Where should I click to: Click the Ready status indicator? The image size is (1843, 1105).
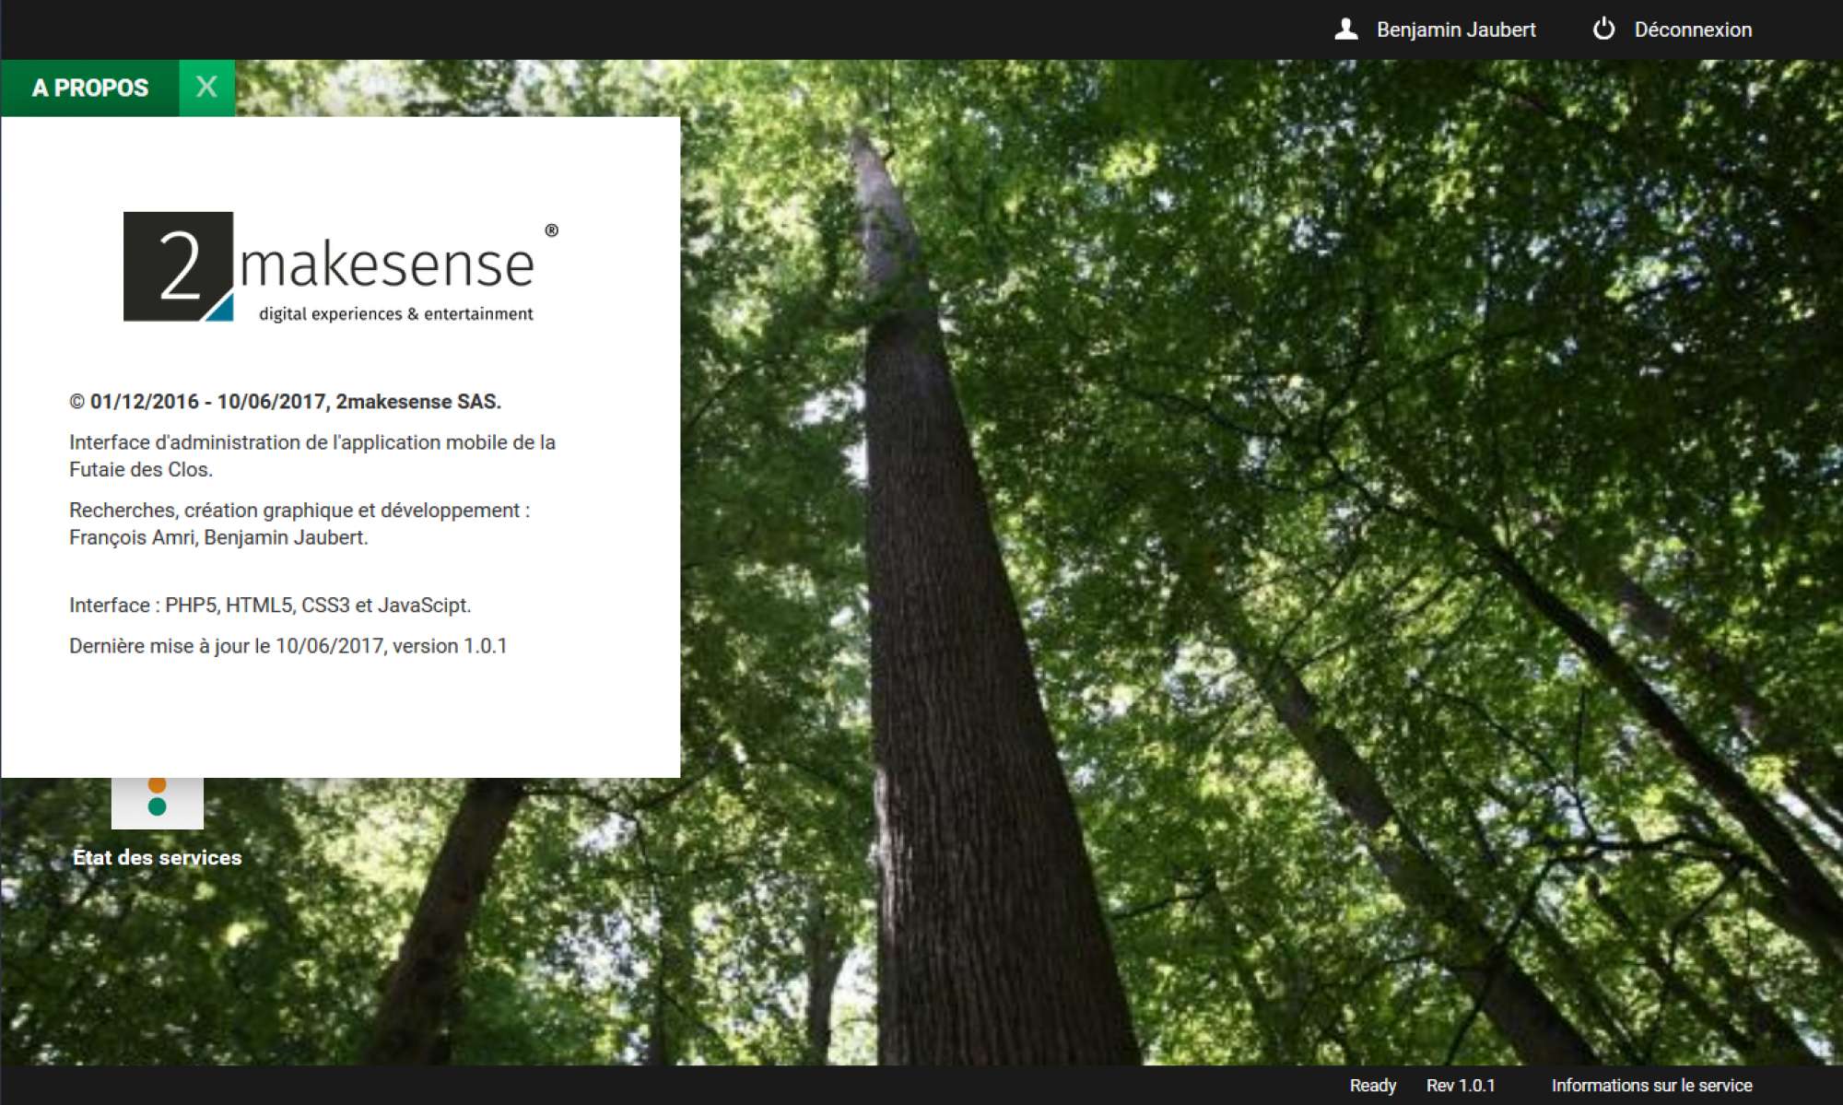(x=1372, y=1086)
